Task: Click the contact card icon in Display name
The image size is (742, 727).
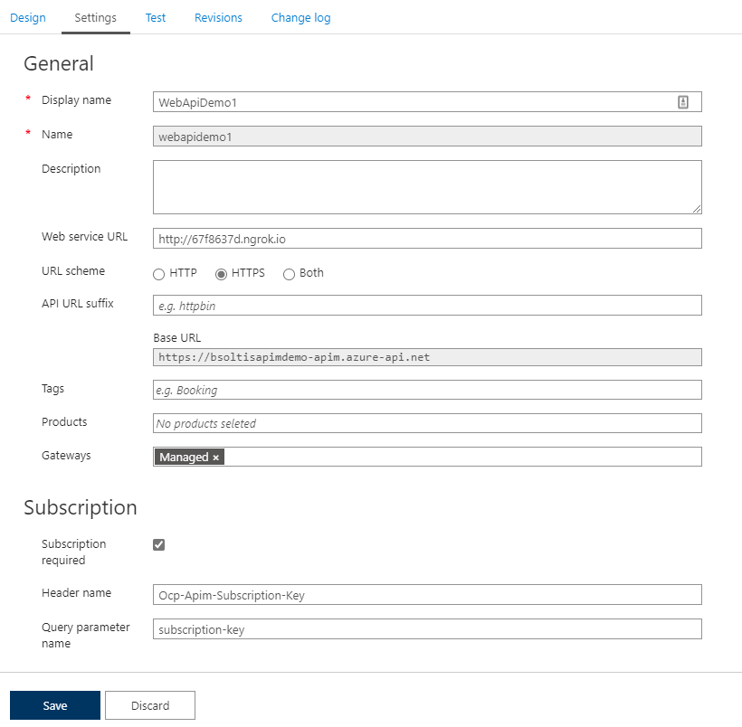Action: click(683, 102)
